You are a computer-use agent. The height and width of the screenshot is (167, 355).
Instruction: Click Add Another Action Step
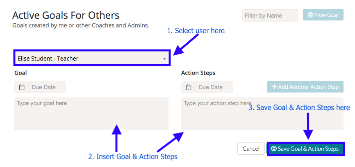(305, 87)
